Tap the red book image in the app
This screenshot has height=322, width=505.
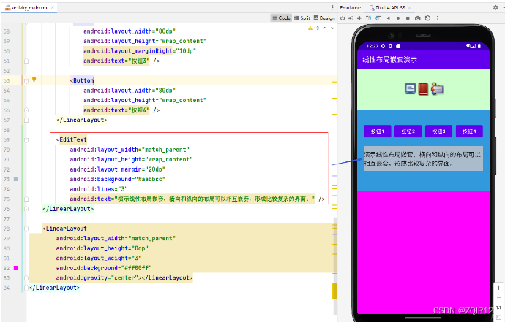[x=423, y=89]
